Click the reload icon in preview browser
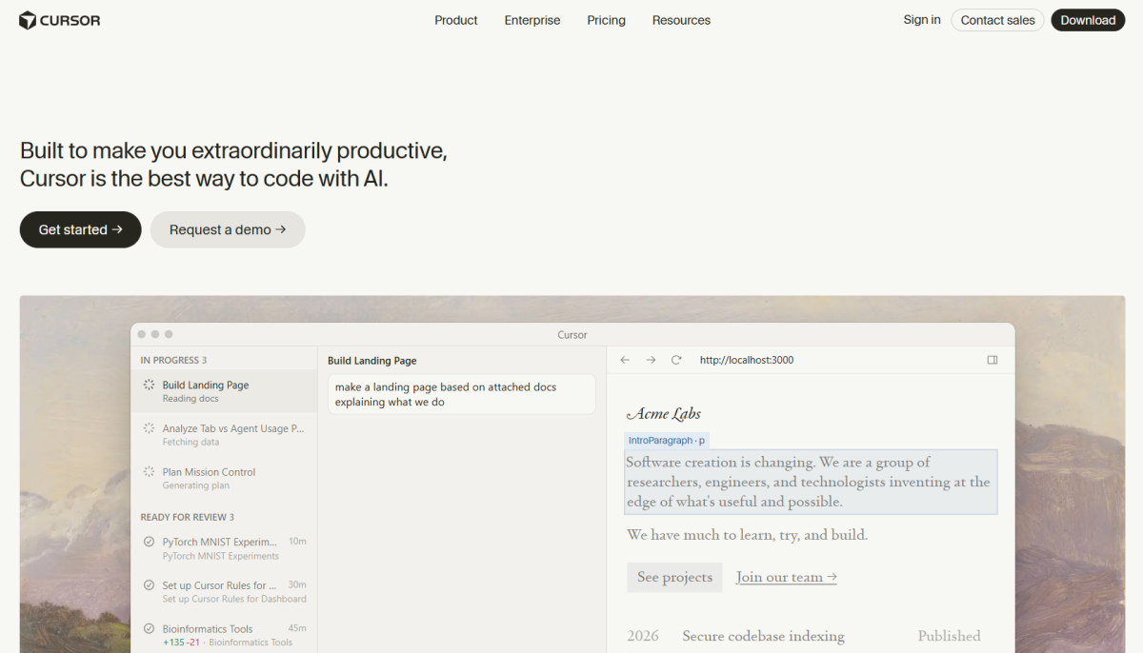Viewport: 1143px width, 653px height. pyautogui.click(x=676, y=360)
